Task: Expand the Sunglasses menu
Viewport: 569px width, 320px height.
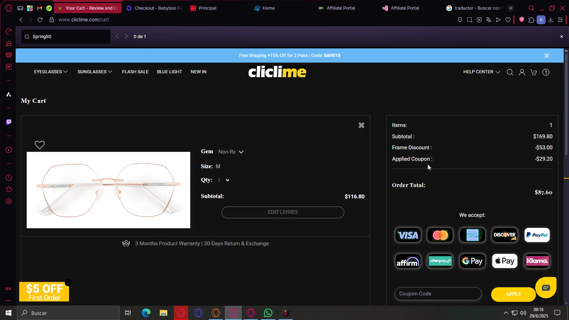Action: pyautogui.click(x=95, y=72)
